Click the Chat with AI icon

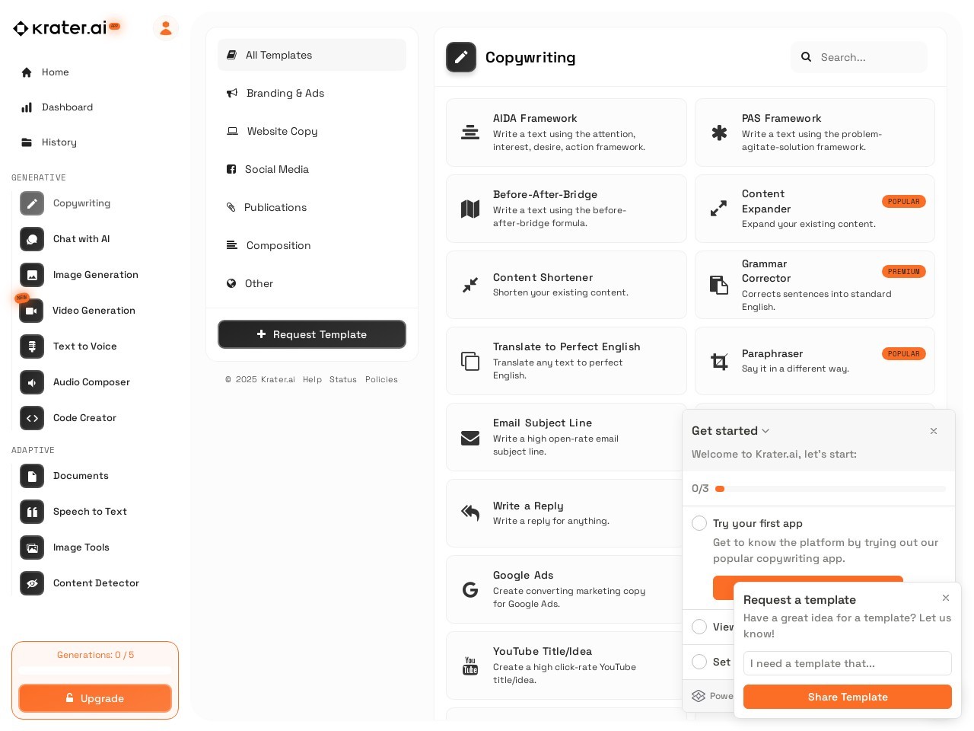pyautogui.click(x=32, y=239)
